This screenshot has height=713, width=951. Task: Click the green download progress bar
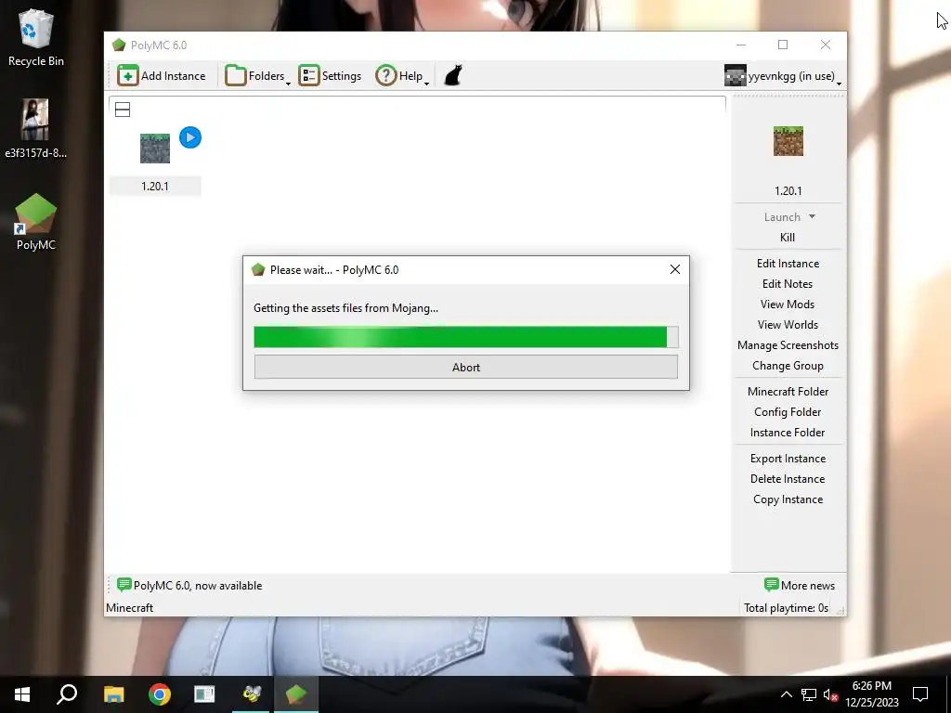(x=466, y=337)
